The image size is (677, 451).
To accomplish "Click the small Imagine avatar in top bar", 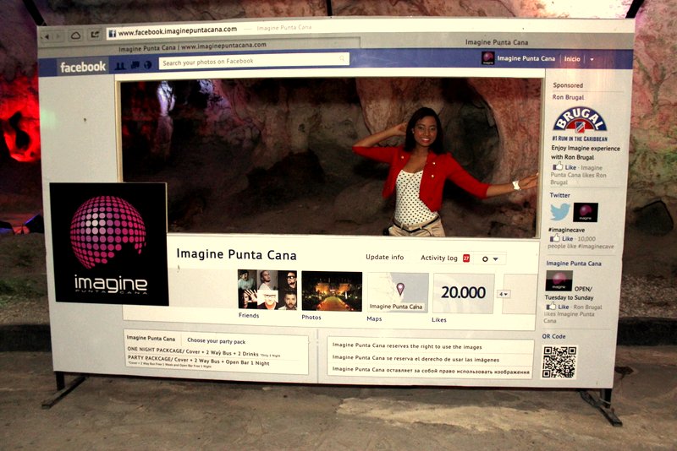I will 488,58.
